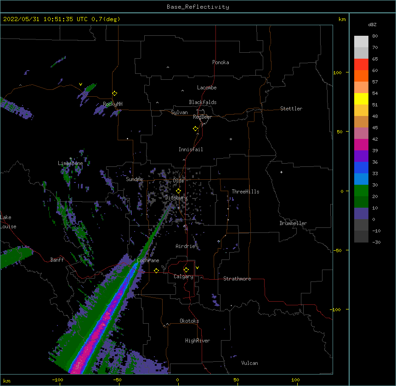Pick the red 60-65 dBZ legend swatch

pos(361,64)
